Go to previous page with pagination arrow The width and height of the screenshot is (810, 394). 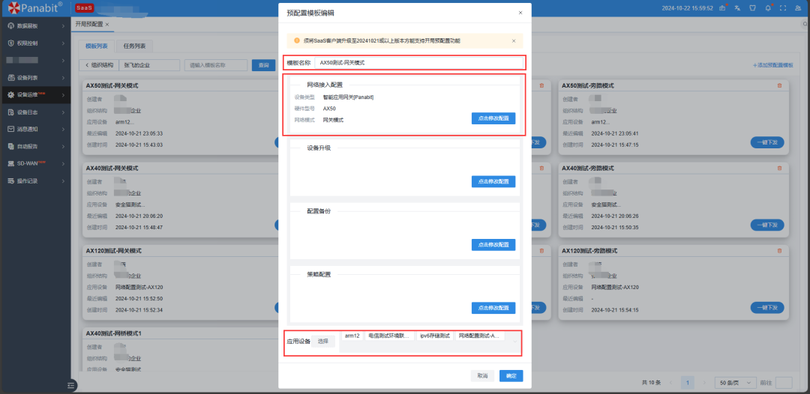point(670,383)
